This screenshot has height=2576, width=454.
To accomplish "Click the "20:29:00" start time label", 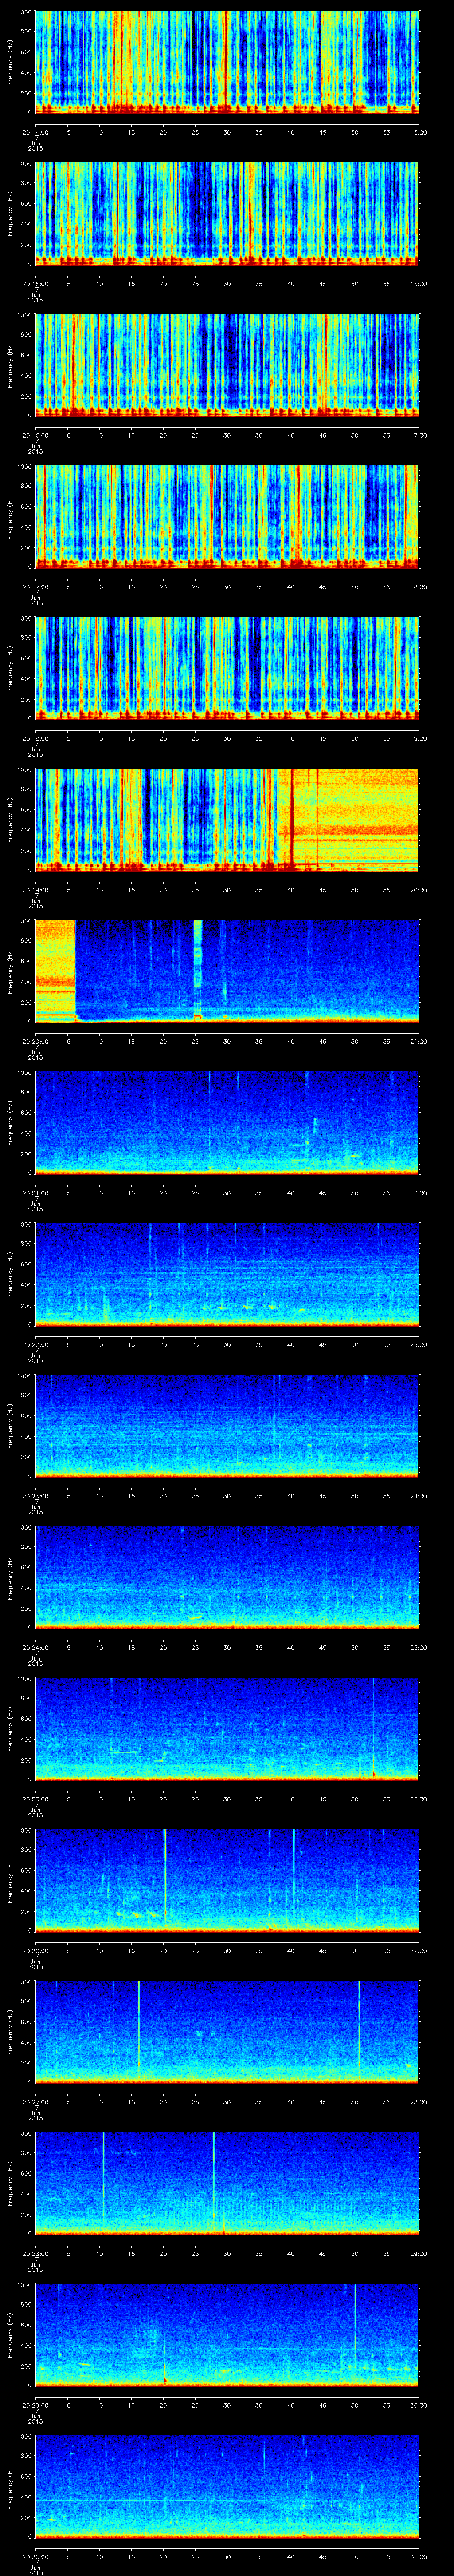I will pos(36,2405).
